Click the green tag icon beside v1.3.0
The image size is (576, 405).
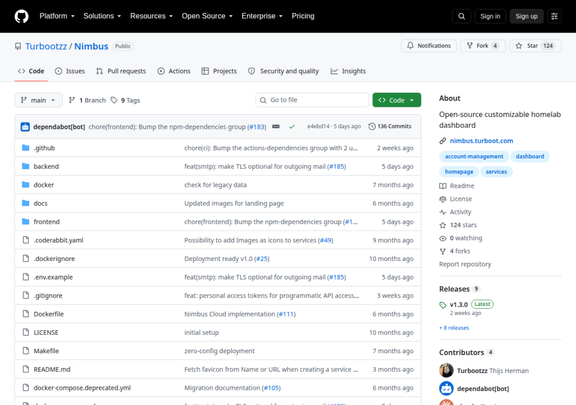[x=443, y=305]
